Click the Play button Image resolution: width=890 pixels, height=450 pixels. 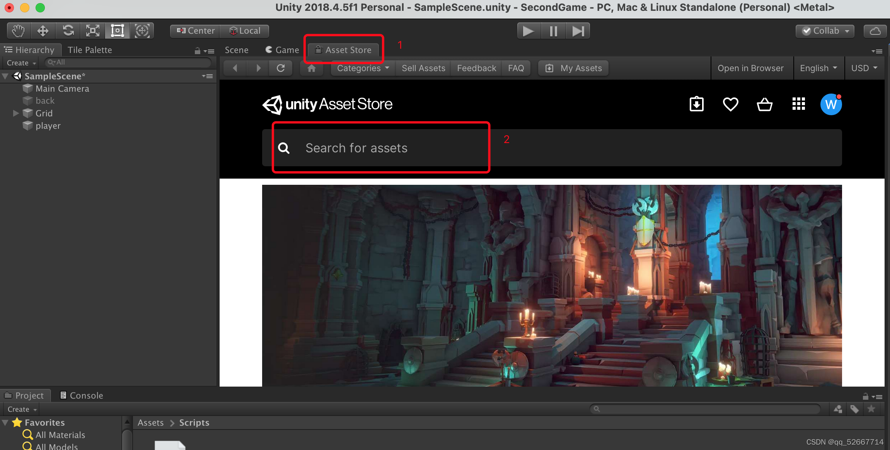(x=529, y=31)
